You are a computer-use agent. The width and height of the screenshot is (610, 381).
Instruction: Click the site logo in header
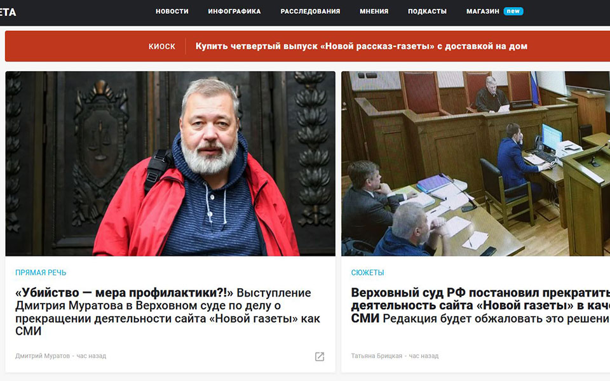coord(8,12)
